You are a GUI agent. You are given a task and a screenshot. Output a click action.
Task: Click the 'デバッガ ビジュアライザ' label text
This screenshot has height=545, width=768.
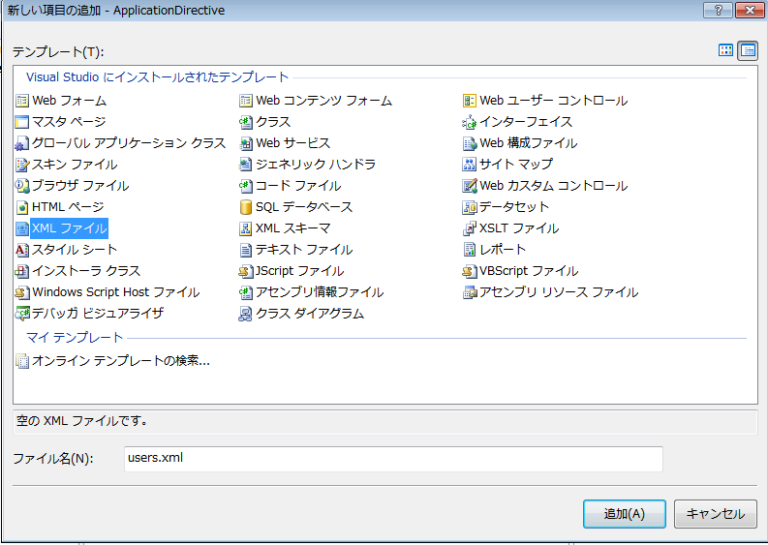[x=98, y=314]
